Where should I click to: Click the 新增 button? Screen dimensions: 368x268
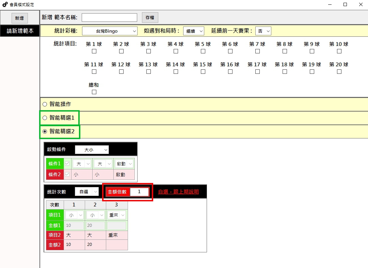19,18
